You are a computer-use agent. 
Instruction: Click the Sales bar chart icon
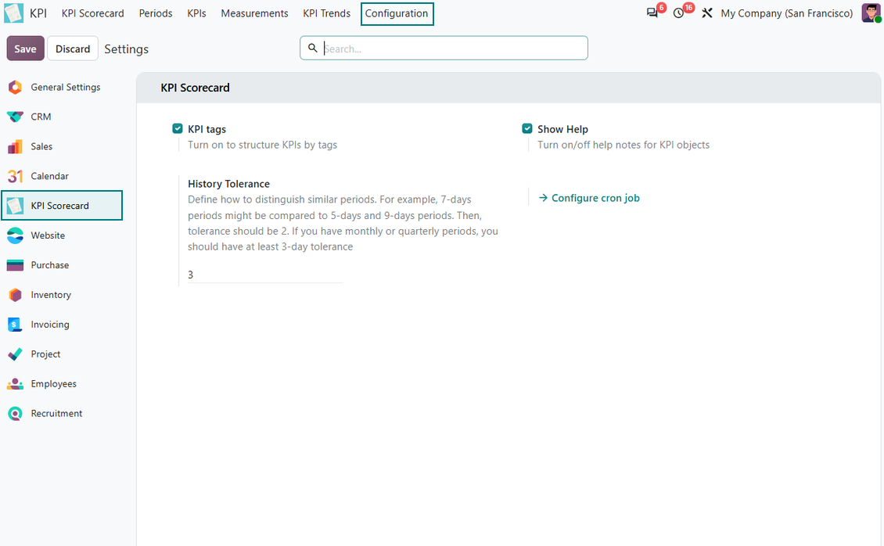click(x=15, y=146)
